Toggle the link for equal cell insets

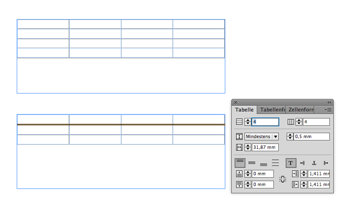pyautogui.click(x=282, y=179)
